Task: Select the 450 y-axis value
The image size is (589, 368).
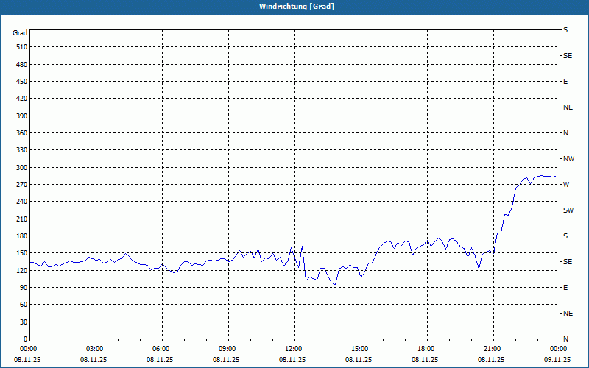Action: (x=22, y=82)
